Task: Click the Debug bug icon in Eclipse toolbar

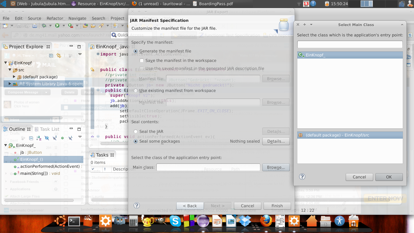Action: point(44,25)
